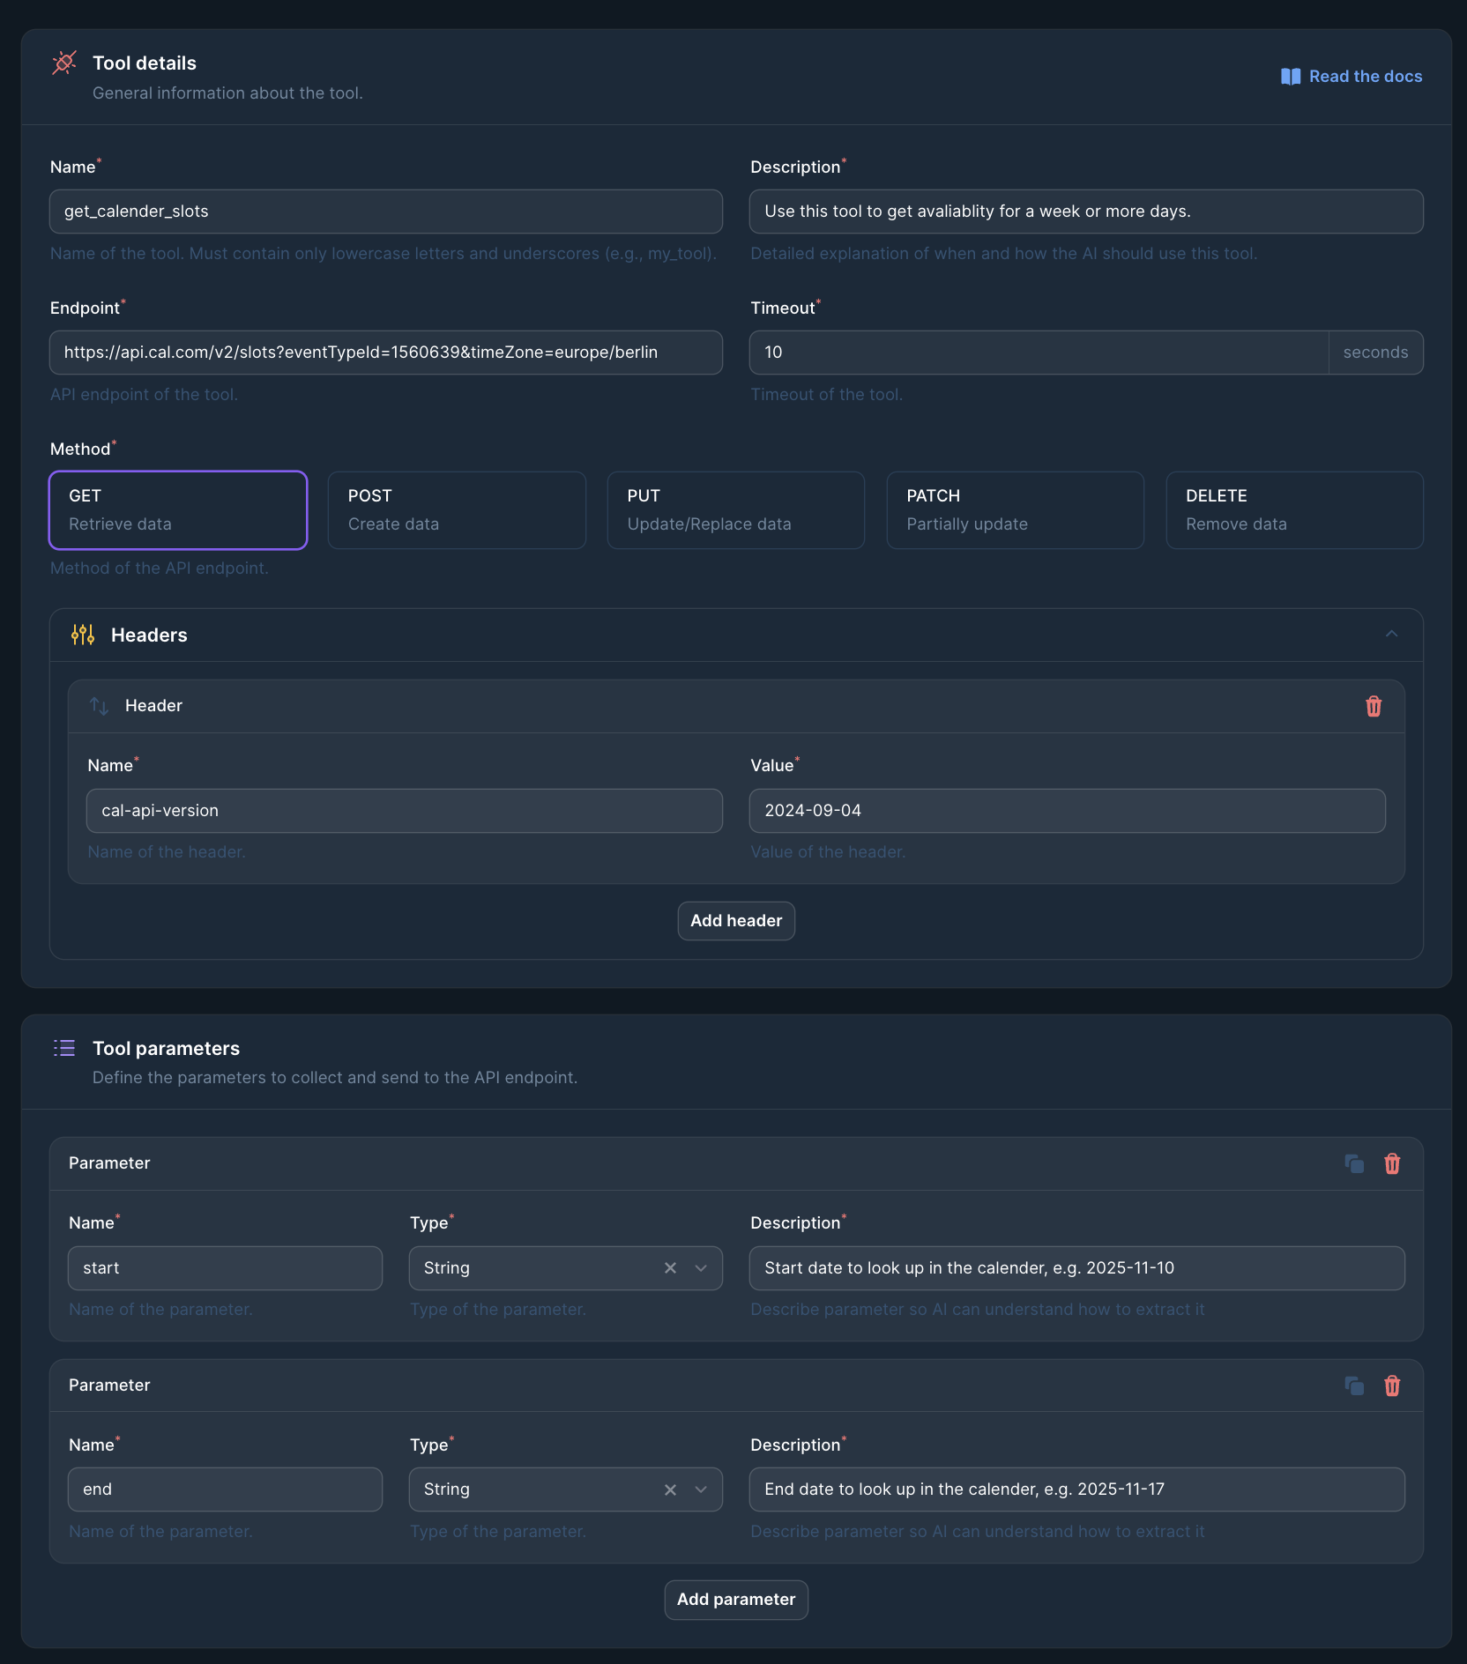Click the Headers sliders icon
Image resolution: width=1467 pixels, height=1664 pixels.
tap(81, 635)
